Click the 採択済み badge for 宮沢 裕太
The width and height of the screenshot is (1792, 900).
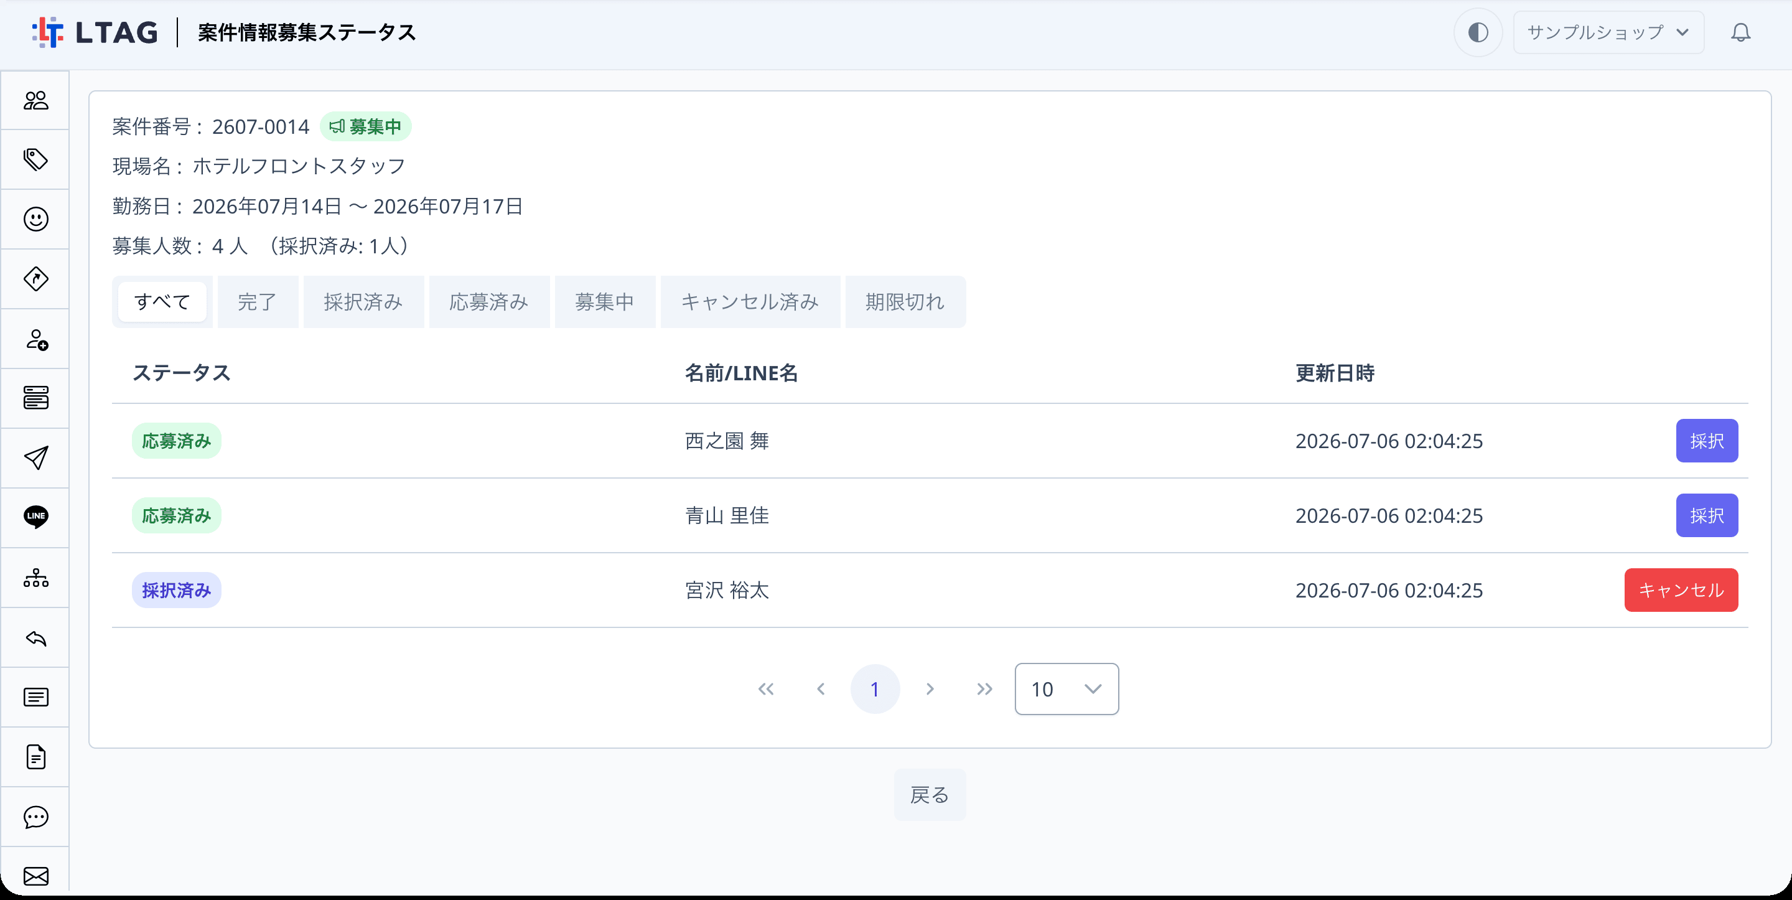[177, 590]
